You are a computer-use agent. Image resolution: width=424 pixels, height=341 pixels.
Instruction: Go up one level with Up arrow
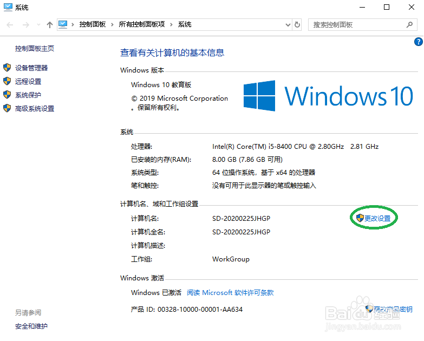pos(49,25)
